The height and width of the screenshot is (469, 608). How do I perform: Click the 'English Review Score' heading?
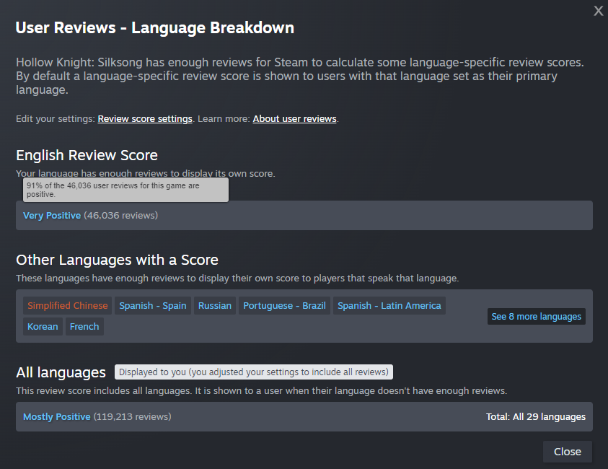[87, 155]
